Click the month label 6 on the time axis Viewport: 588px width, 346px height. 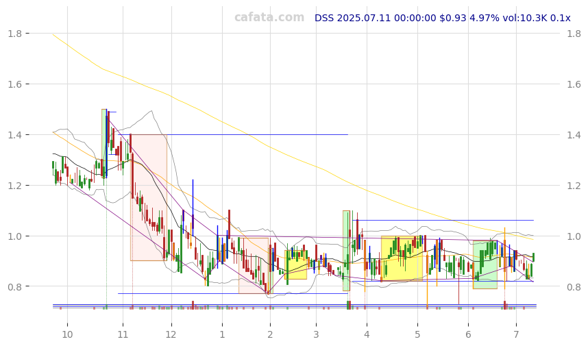pyautogui.click(x=468, y=334)
